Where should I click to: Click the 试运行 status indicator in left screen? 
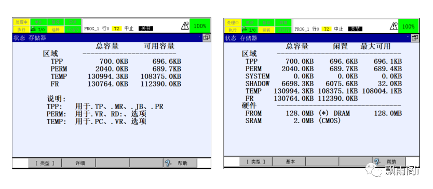[73, 29]
